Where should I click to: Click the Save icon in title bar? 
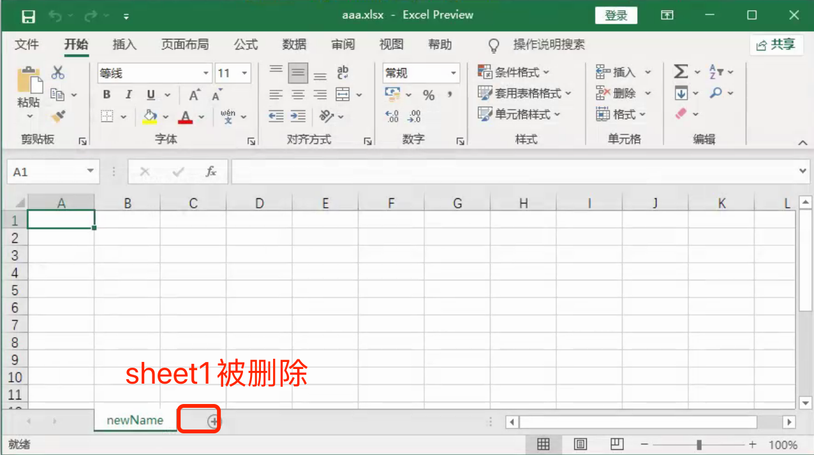28,16
